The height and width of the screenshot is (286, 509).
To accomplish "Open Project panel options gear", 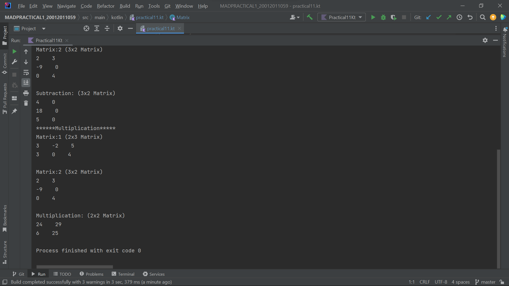I will coord(120,29).
